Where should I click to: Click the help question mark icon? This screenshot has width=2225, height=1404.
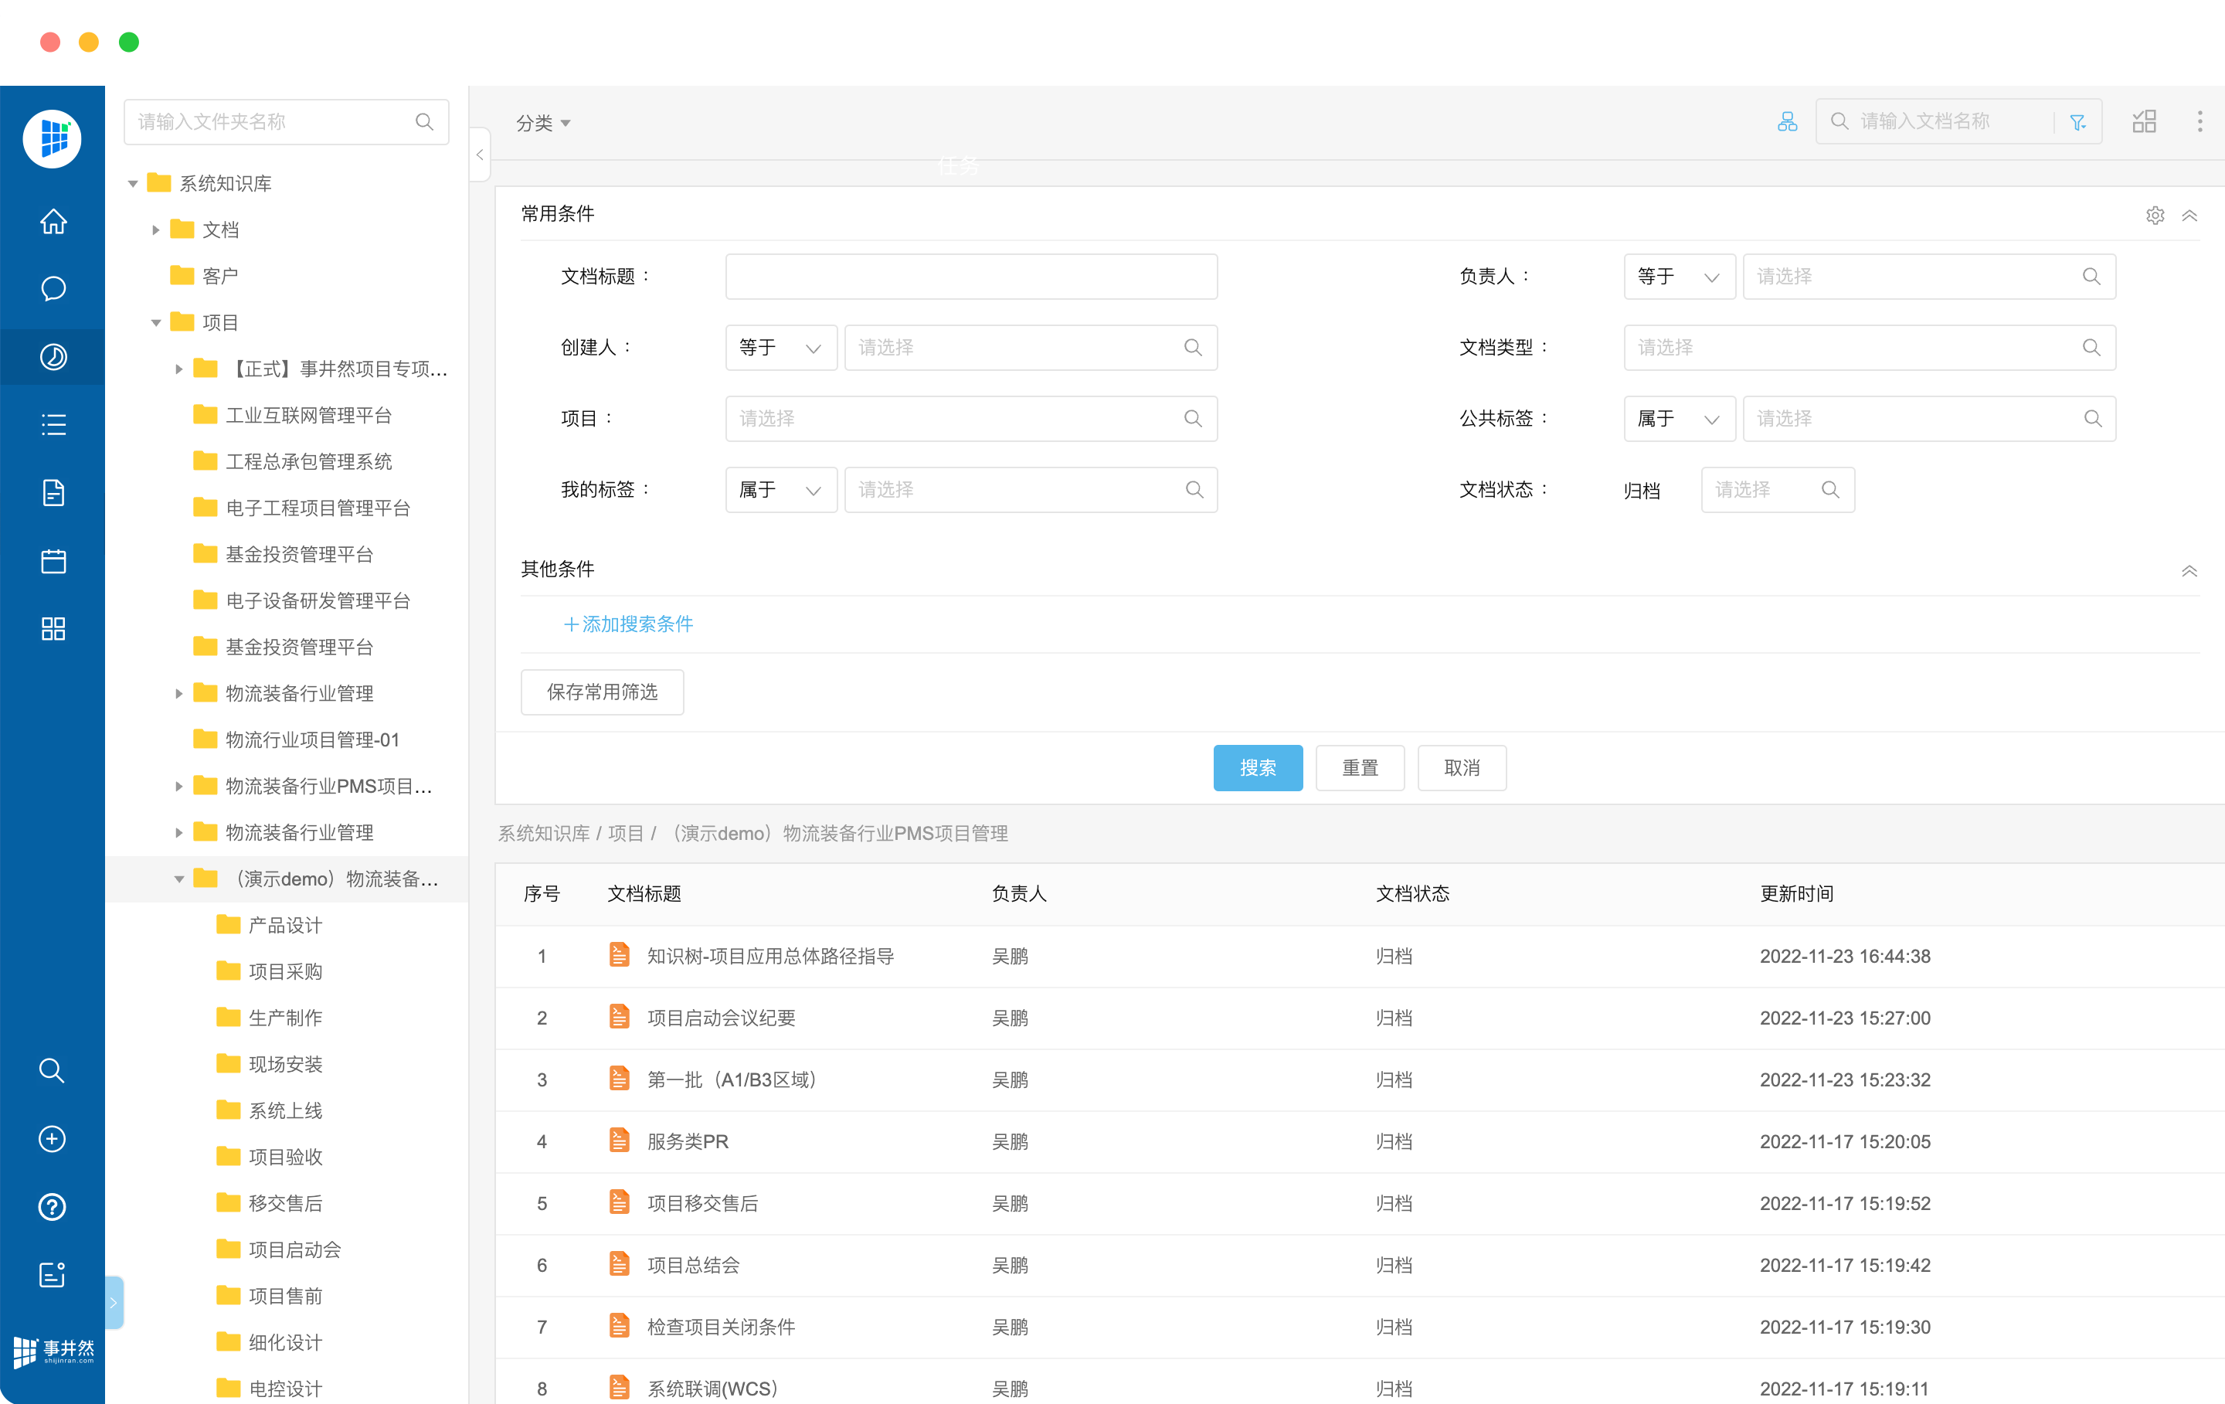pos(52,1206)
